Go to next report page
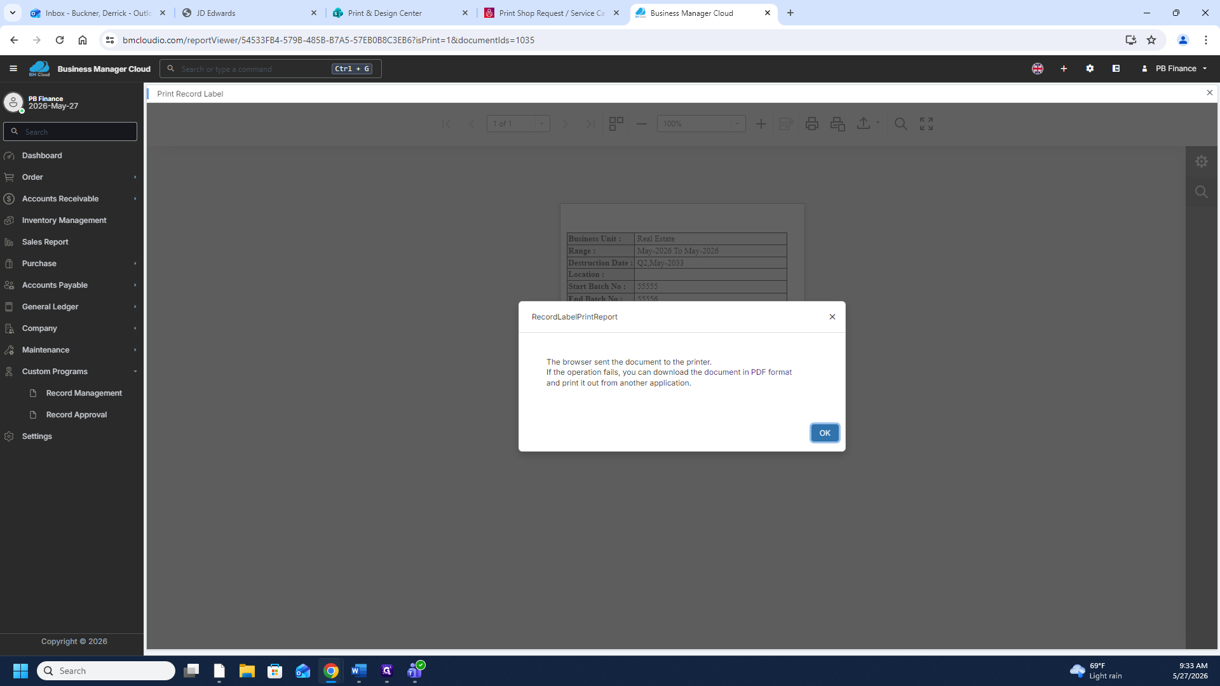 [x=565, y=124]
